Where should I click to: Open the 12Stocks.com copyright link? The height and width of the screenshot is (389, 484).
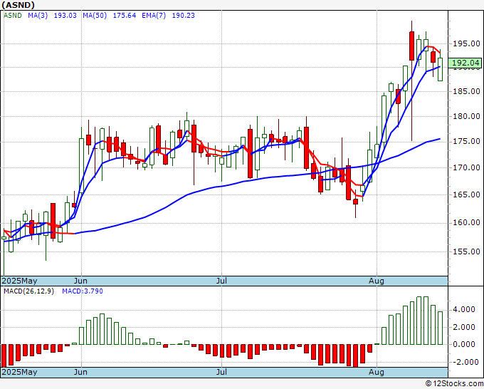click(454, 384)
